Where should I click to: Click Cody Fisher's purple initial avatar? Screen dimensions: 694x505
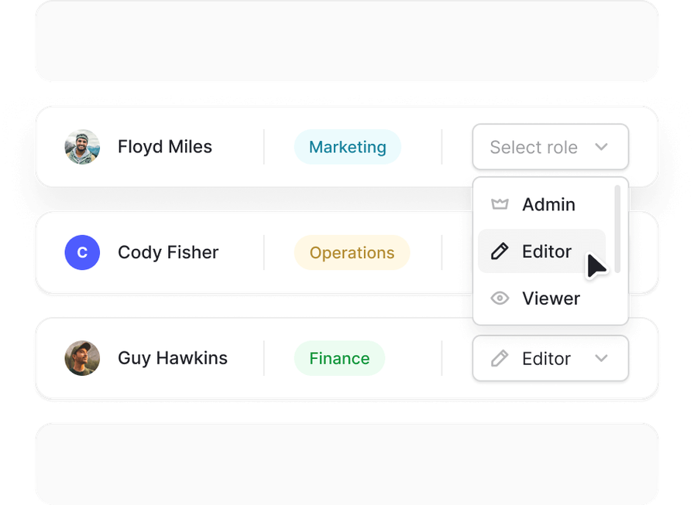point(82,253)
